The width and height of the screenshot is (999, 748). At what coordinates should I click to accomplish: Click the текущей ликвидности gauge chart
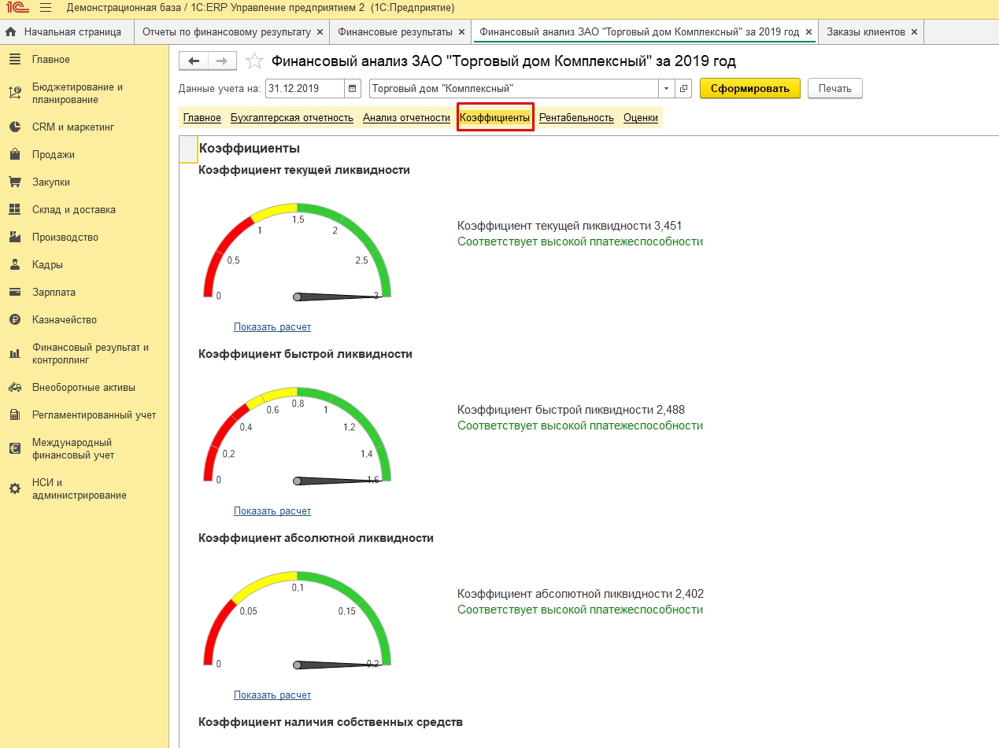tap(297, 252)
